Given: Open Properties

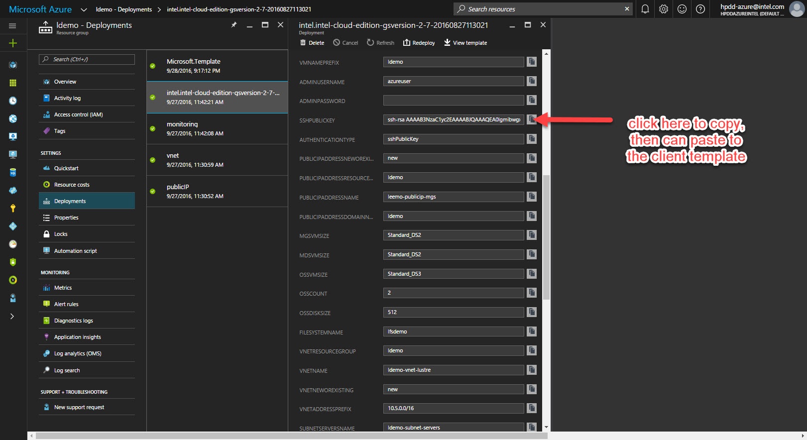Looking at the screenshot, I should 87,218.
